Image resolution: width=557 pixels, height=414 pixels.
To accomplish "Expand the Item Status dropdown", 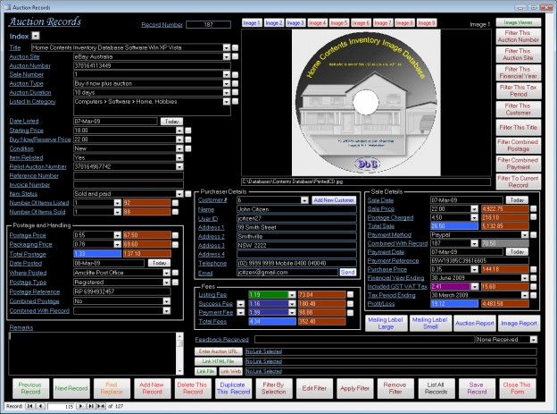I will click(179, 194).
